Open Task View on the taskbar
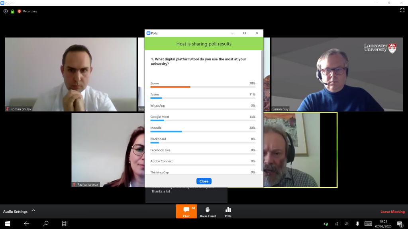The image size is (408, 229). [x=65, y=223]
